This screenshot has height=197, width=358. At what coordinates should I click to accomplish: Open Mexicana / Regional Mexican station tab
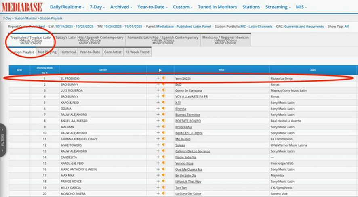click(225, 40)
